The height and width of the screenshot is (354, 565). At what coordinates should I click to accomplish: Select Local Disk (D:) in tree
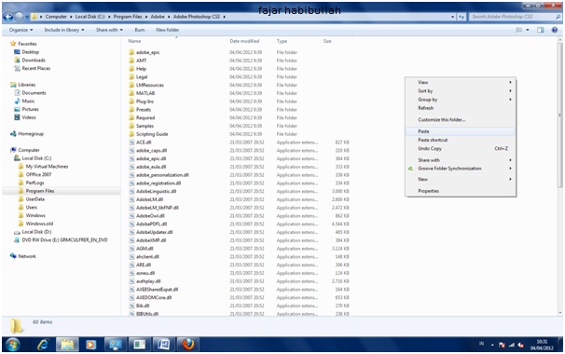click(x=33, y=232)
